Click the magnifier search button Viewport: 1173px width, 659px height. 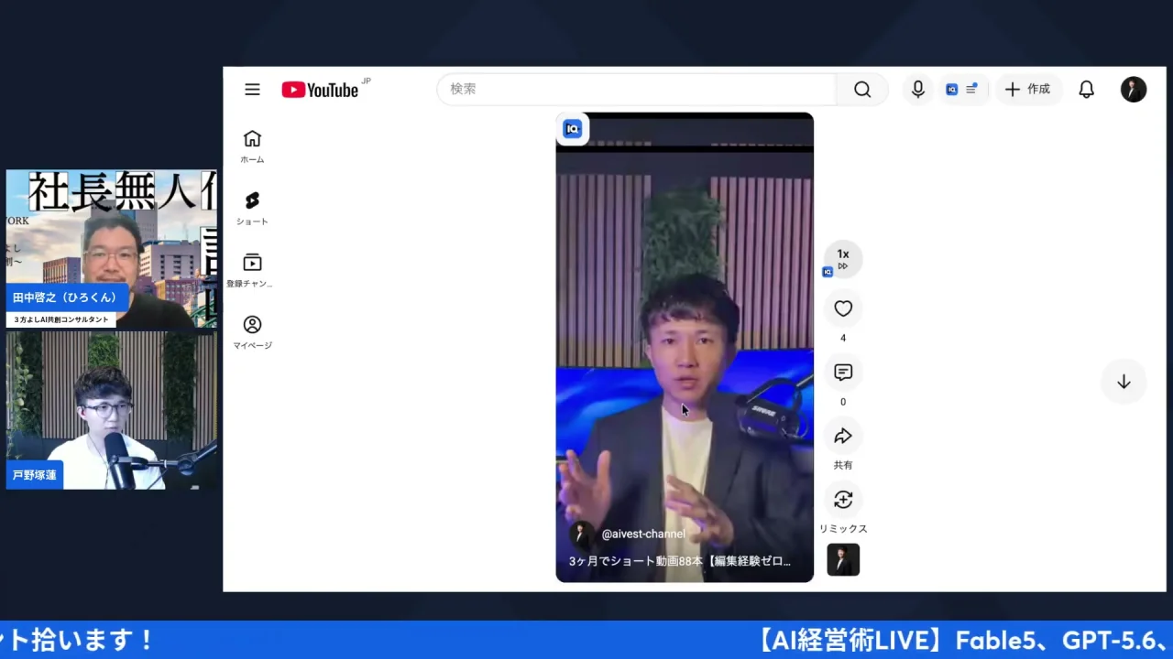click(x=862, y=89)
